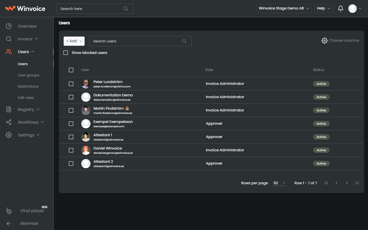
Task: Tick the select-all checkbox in the table header
Action: tap(71, 70)
